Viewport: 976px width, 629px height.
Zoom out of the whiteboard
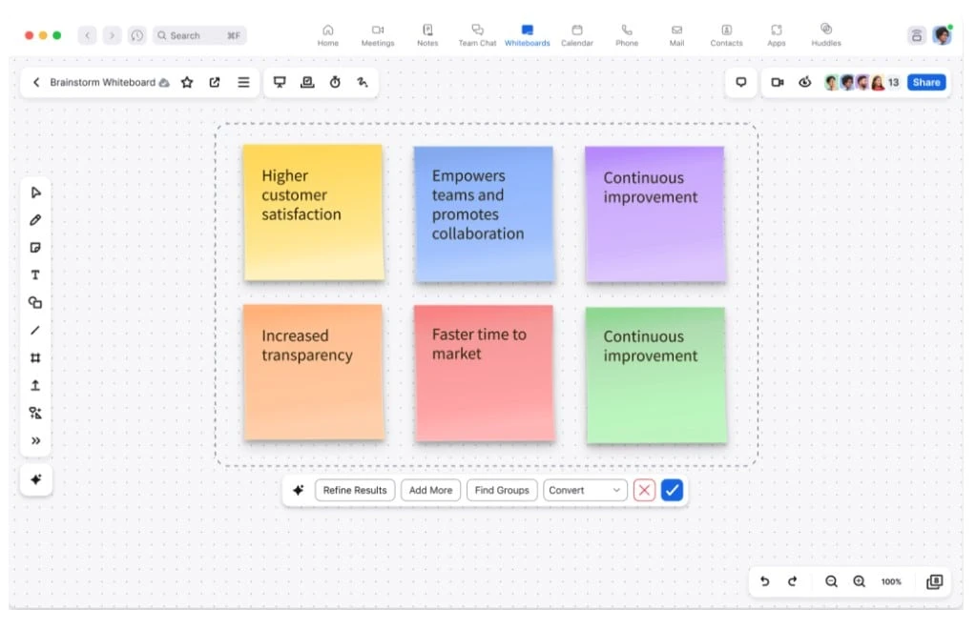[831, 581]
